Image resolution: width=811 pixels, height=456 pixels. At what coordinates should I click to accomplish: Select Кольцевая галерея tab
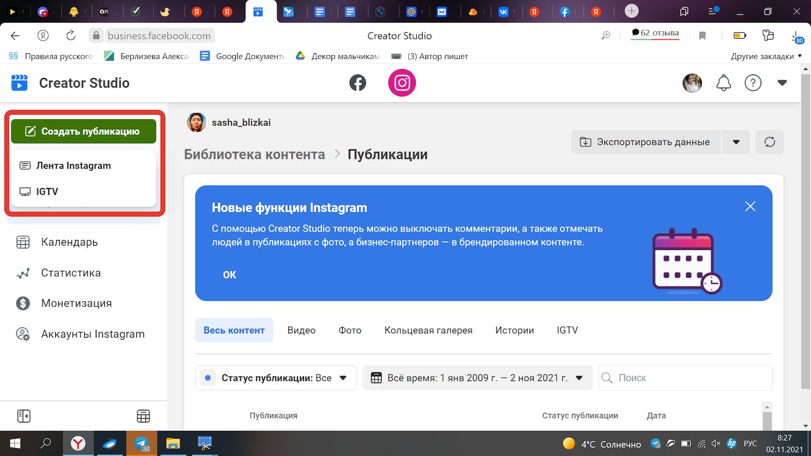click(428, 330)
